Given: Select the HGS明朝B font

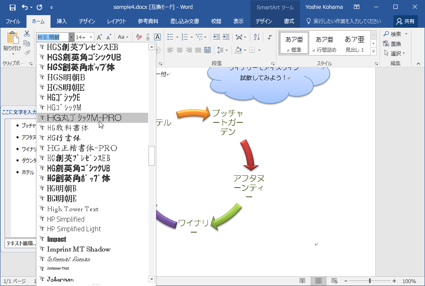Looking at the screenshot, I should click(93, 77).
